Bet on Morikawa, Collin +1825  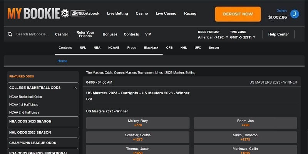tap(245, 150)
